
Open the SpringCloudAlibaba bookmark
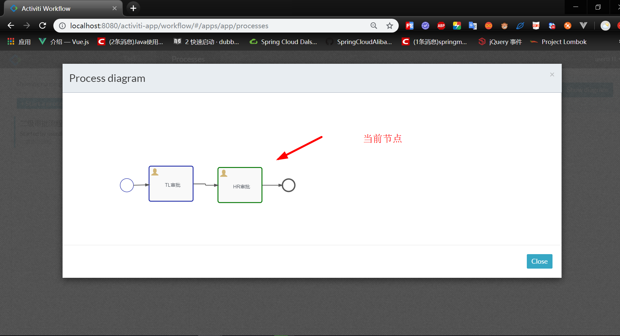coord(359,42)
